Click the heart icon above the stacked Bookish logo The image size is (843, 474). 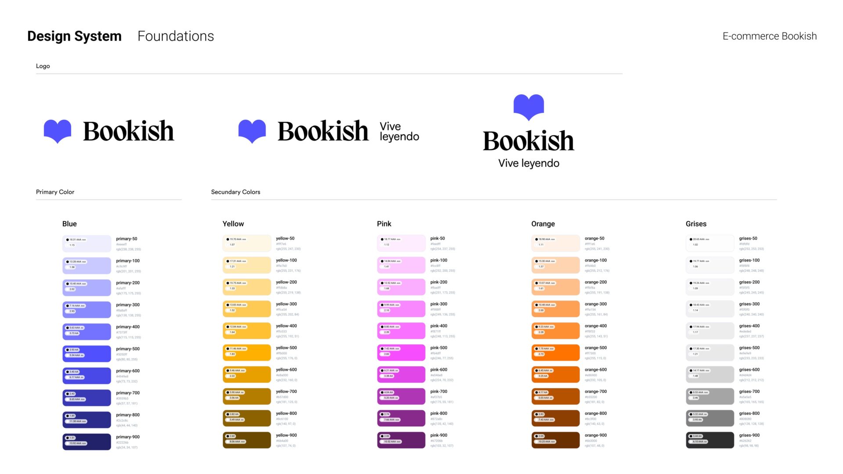[x=529, y=107]
